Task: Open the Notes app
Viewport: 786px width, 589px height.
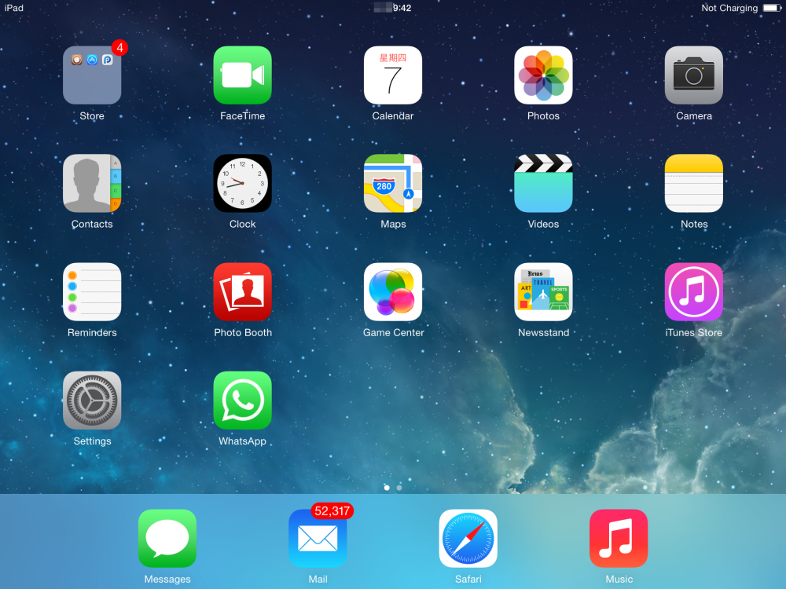Action: (694, 184)
